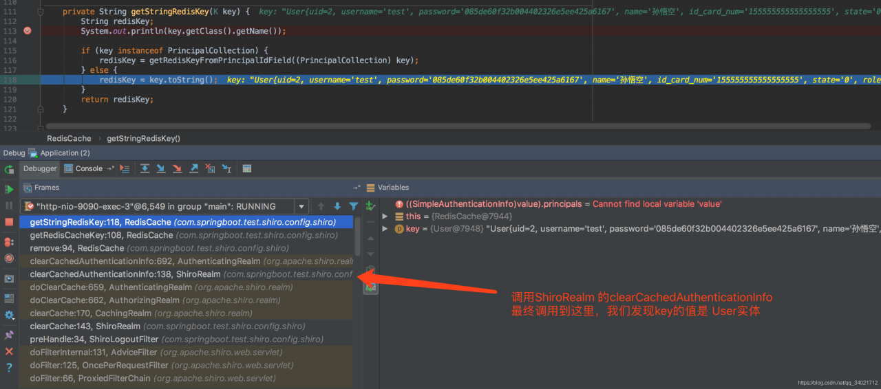Select frame doClearCache:659, AuthenticatingRealm
This screenshot has width=881, height=389.
(187, 287)
